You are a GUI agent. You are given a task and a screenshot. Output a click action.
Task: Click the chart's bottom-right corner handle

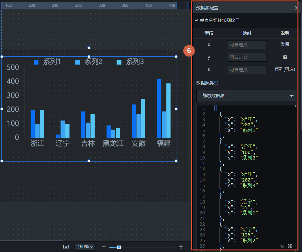(x=176, y=161)
